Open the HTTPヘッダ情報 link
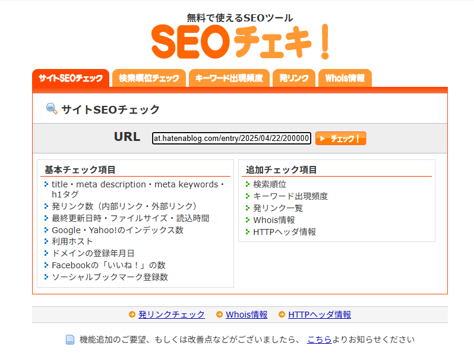The height and width of the screenshot is (361, 474). (x=320, y=315)
